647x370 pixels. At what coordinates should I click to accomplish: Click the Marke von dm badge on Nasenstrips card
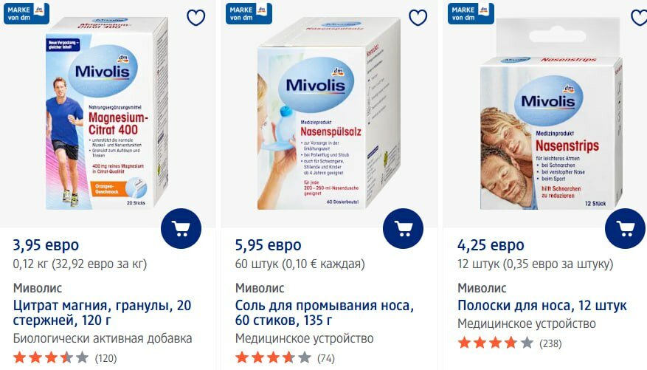[471, 13]
